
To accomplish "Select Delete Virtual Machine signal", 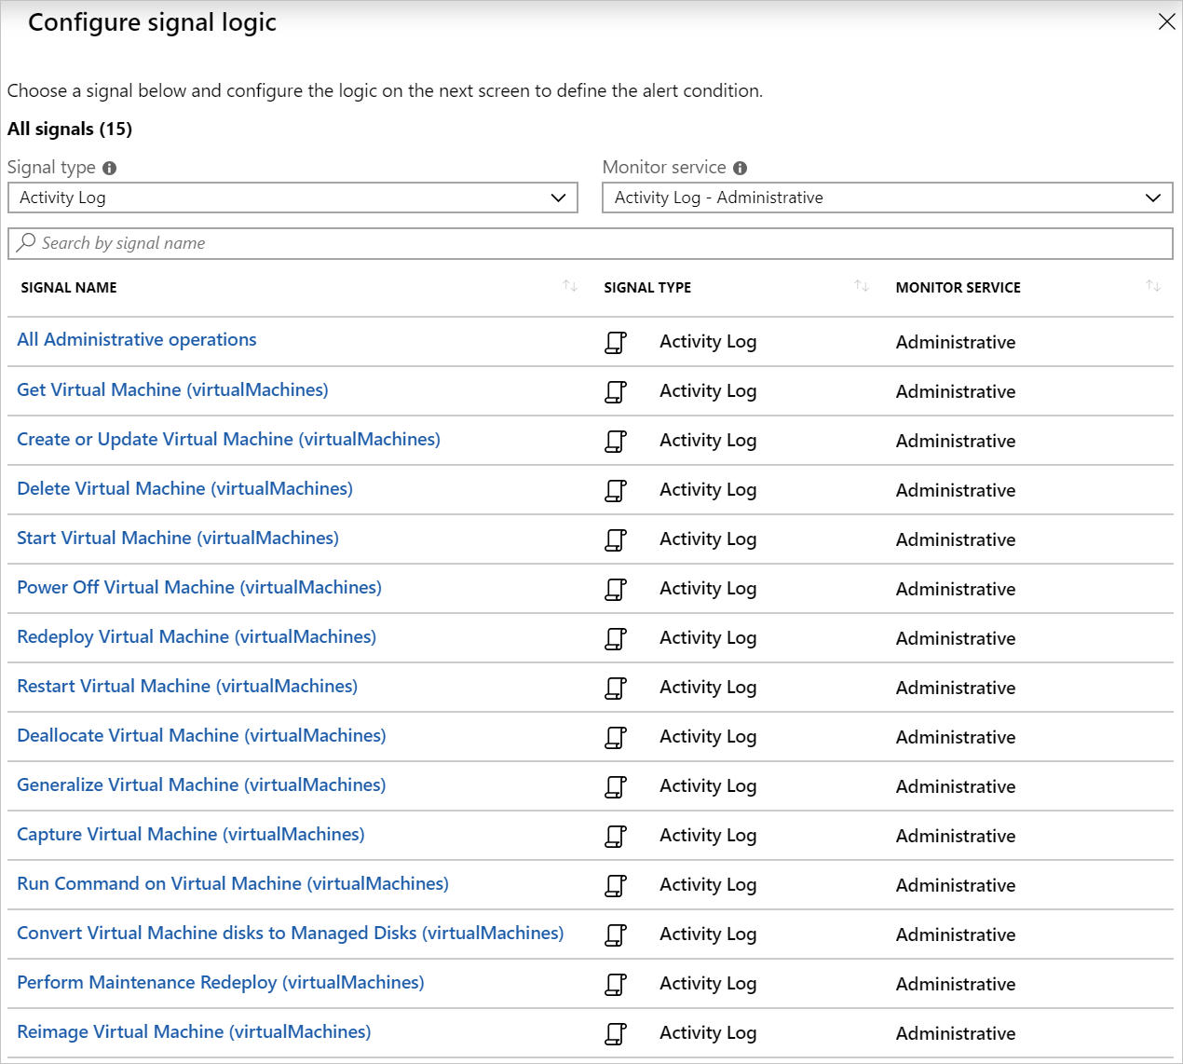I will [x=184, y=489].
